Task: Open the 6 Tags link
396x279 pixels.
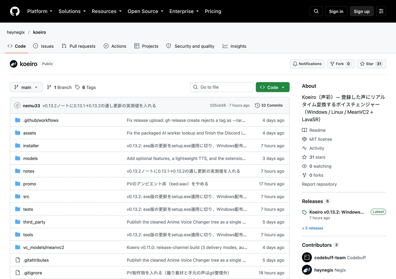Action: pyautogui.click(x=85, y=87)
